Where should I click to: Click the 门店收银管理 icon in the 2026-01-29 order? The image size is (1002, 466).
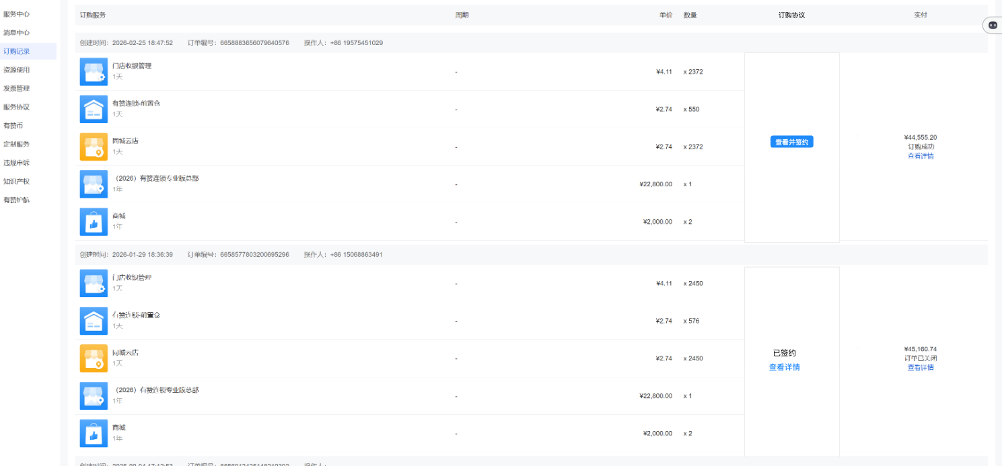pos(94,283)
